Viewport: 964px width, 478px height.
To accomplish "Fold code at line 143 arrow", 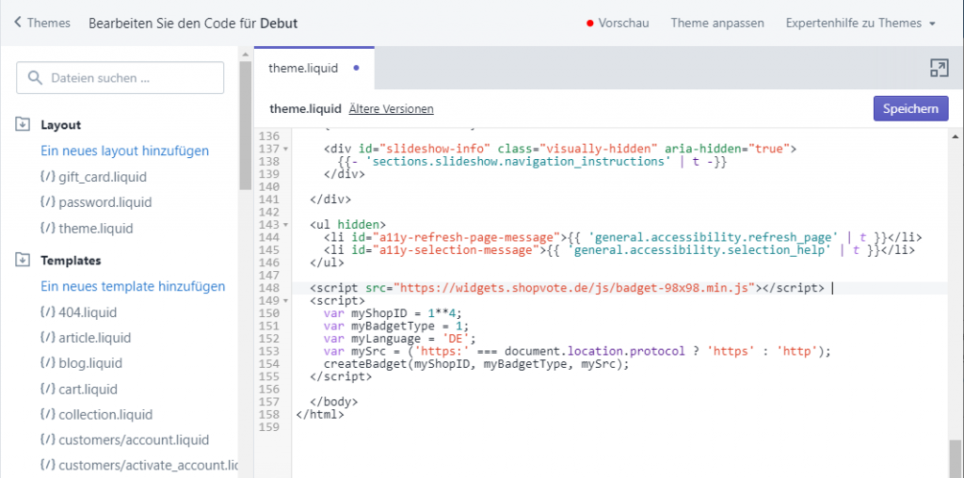I will [285, 224].
